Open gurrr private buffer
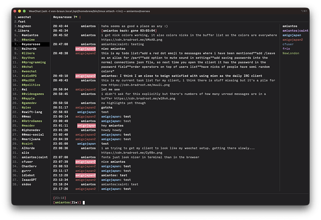Image resolution: width=321 pixels, height=220 pixels. [26, 171]
